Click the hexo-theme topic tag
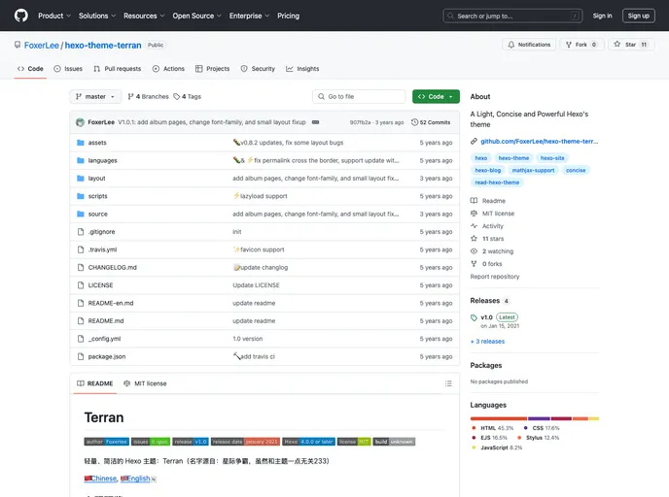This screenshot has height=497, width=669. (x=513, y=158)
